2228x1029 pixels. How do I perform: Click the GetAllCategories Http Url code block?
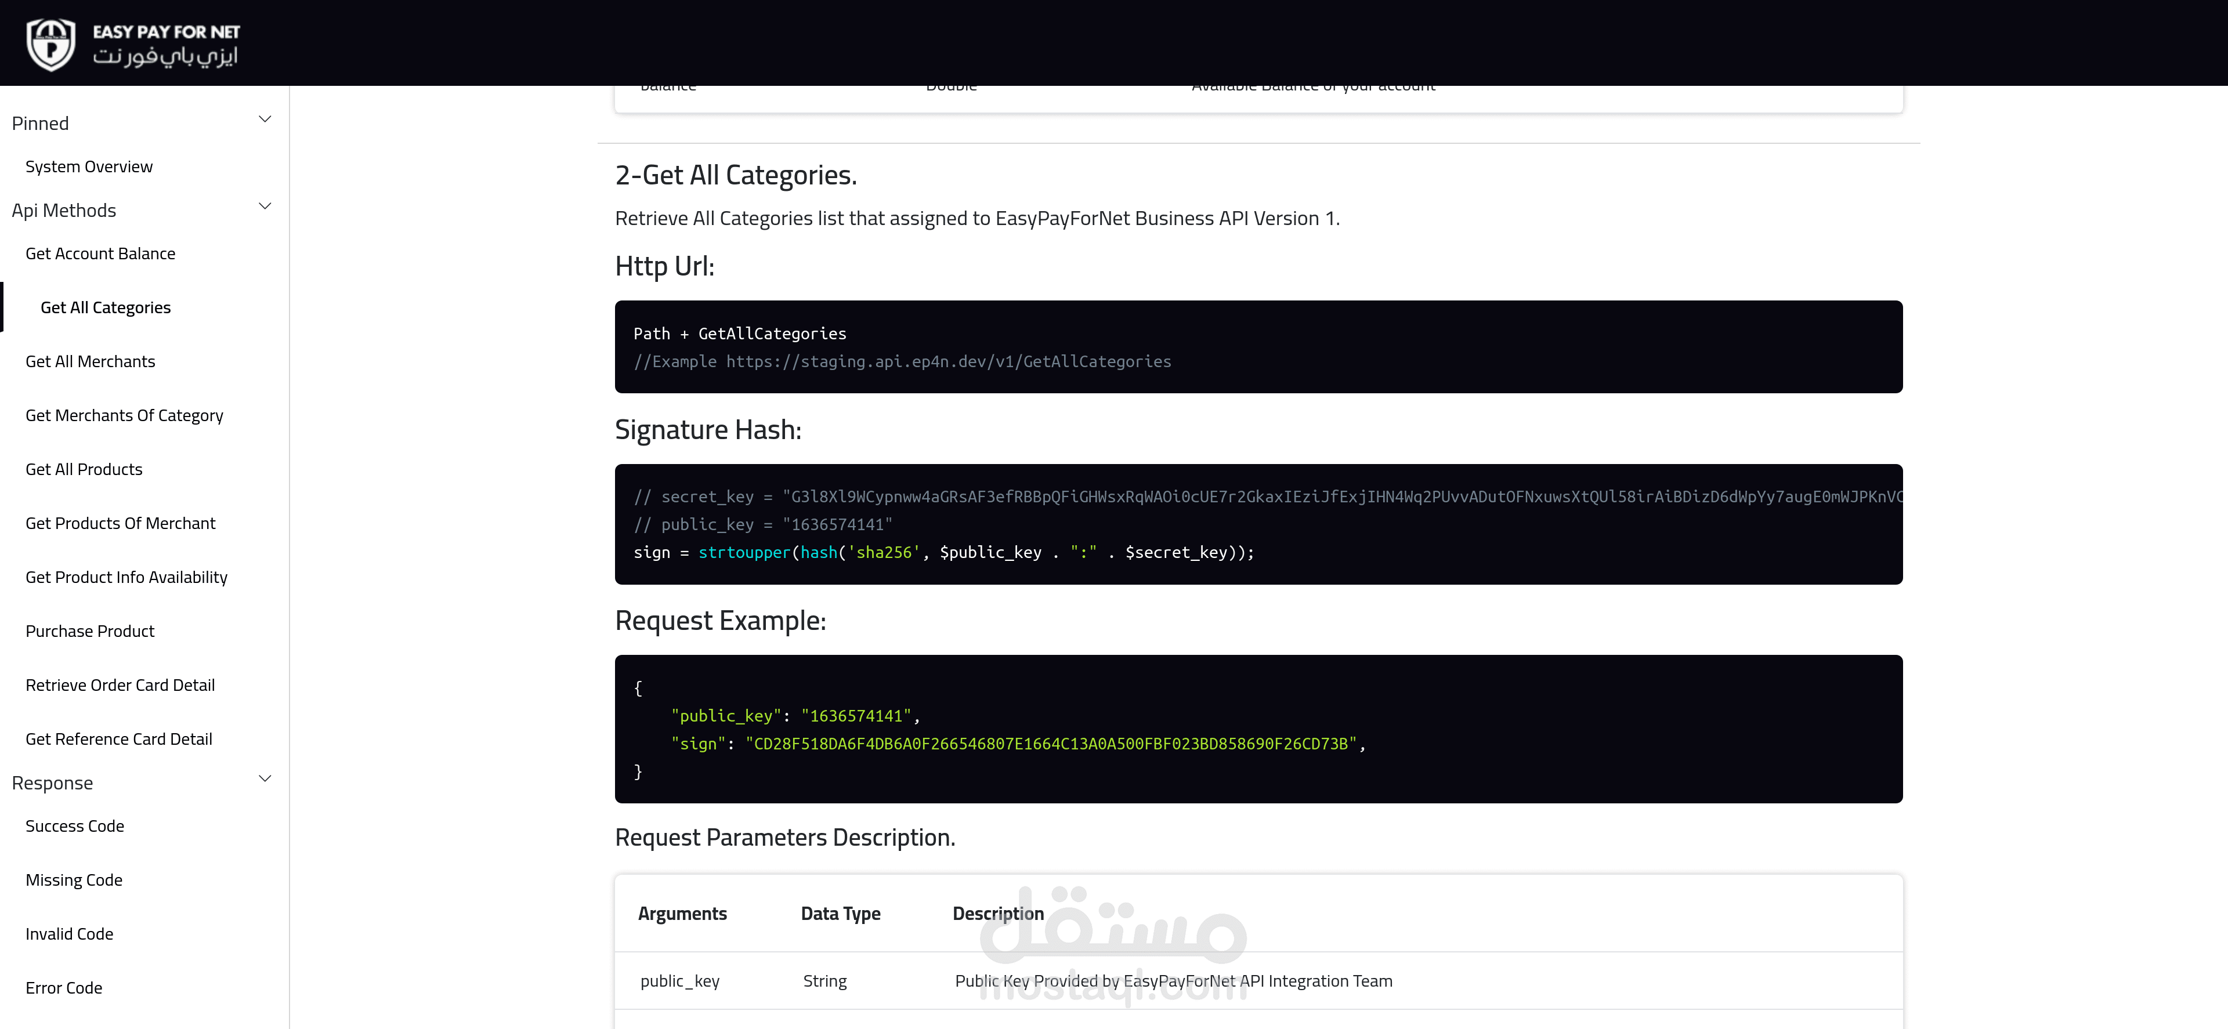1258,347
